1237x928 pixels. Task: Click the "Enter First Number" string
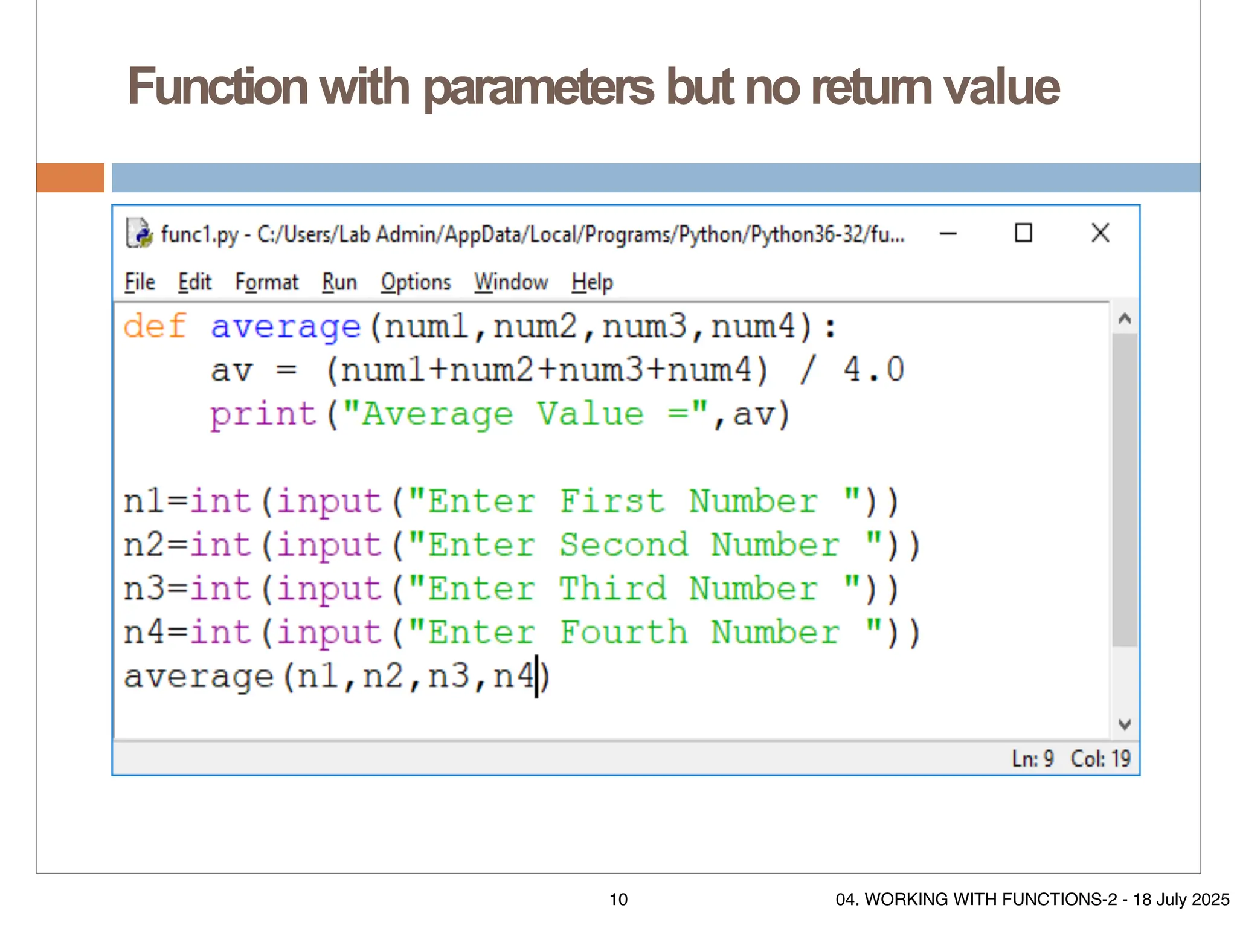tap(634, 501)
